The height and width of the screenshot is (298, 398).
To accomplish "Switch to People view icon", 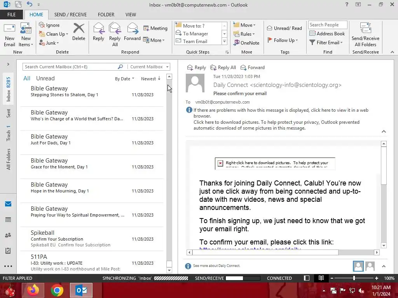I will (8, 235).
